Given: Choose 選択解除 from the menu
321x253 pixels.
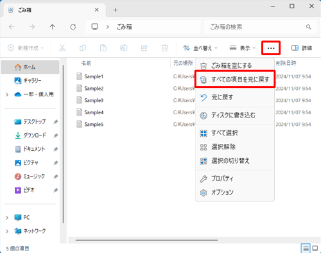Looking at the screenshot, I should (x=235, y=147).
